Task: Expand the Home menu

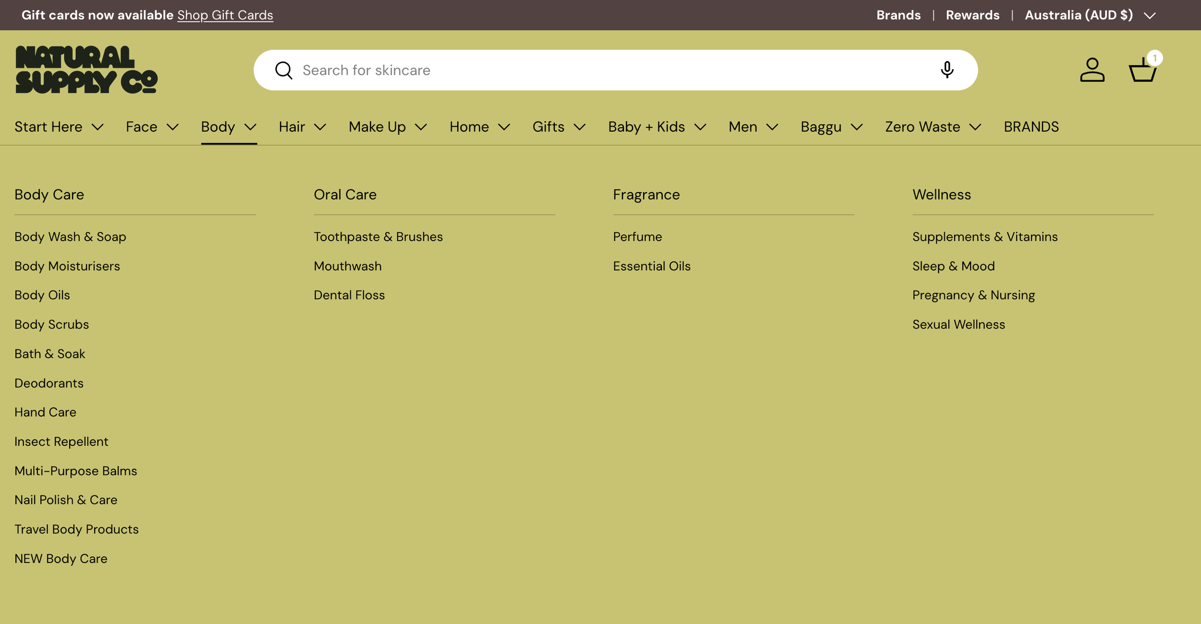Action: tap(480, 127)
